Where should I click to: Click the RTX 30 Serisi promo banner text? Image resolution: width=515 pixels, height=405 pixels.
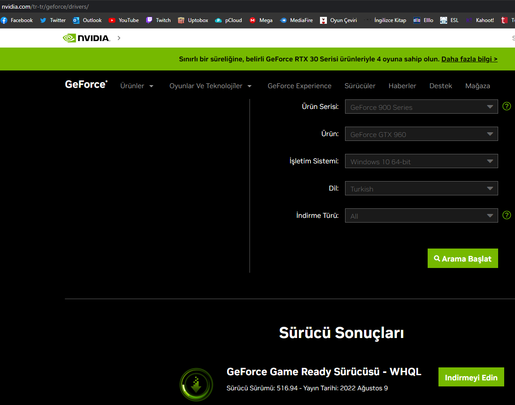309,59
